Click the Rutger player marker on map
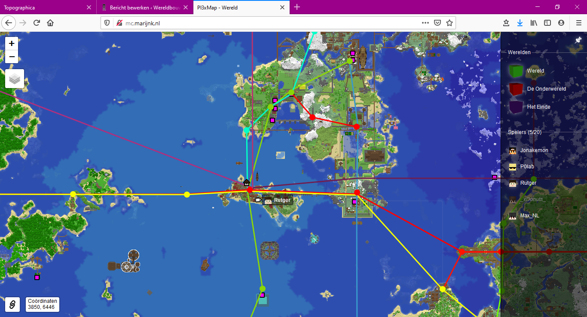 (x=277, y=200)
